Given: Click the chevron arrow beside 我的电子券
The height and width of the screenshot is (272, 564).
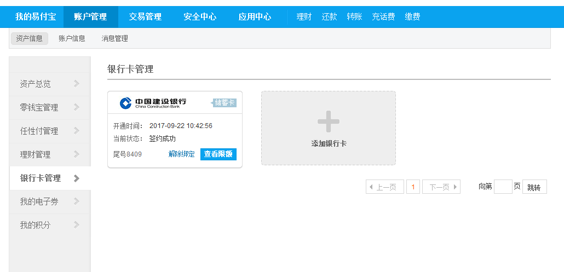Looking at the screenshot, I should click(76, 201).
